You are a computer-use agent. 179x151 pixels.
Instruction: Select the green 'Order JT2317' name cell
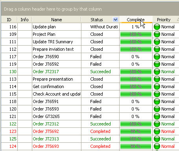(57, 72)
